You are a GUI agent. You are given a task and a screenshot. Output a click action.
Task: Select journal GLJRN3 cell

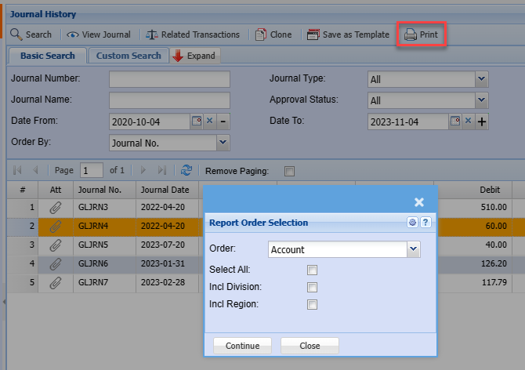click(104, 207)
